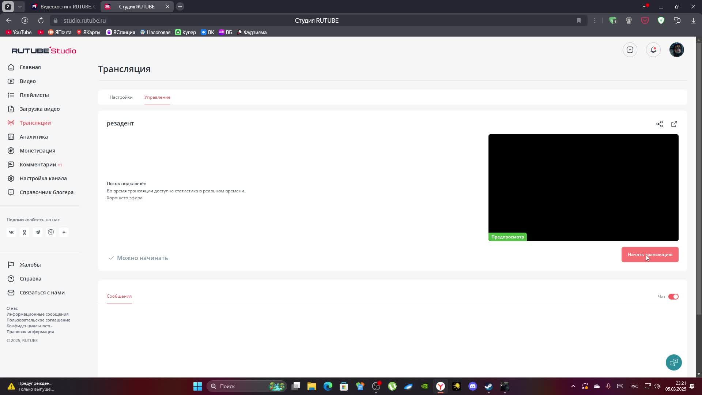Expand the tab group dropdown arrow
Image resolution: width=702 pixels, height=395 pixels.
(x=20, y=7)
